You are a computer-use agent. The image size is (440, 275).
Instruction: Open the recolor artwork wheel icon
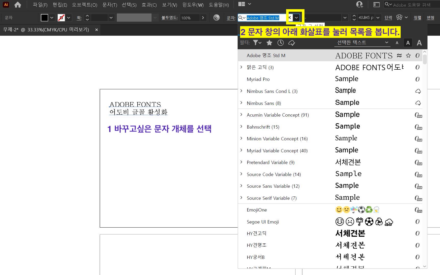coord(216,18)
